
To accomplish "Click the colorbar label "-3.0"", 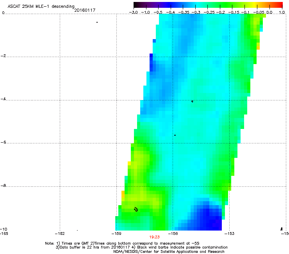I will tap(133, 13).
